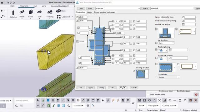Select the Item tool in ribbon
200x112 pixels.
pyautogui.click(x=61, y=11)
